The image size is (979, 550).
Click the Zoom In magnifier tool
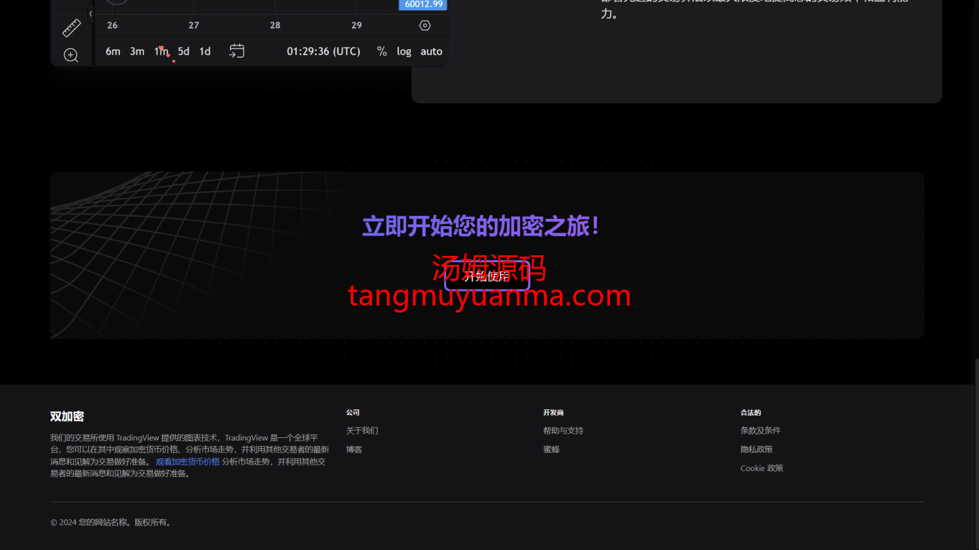coord(71,55)
